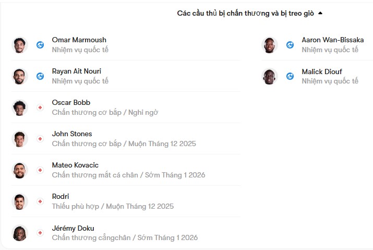This screenshot has width=373, height=250.
Task: Collapse the injured and suspended players section
Action: (x=320, y=13)
